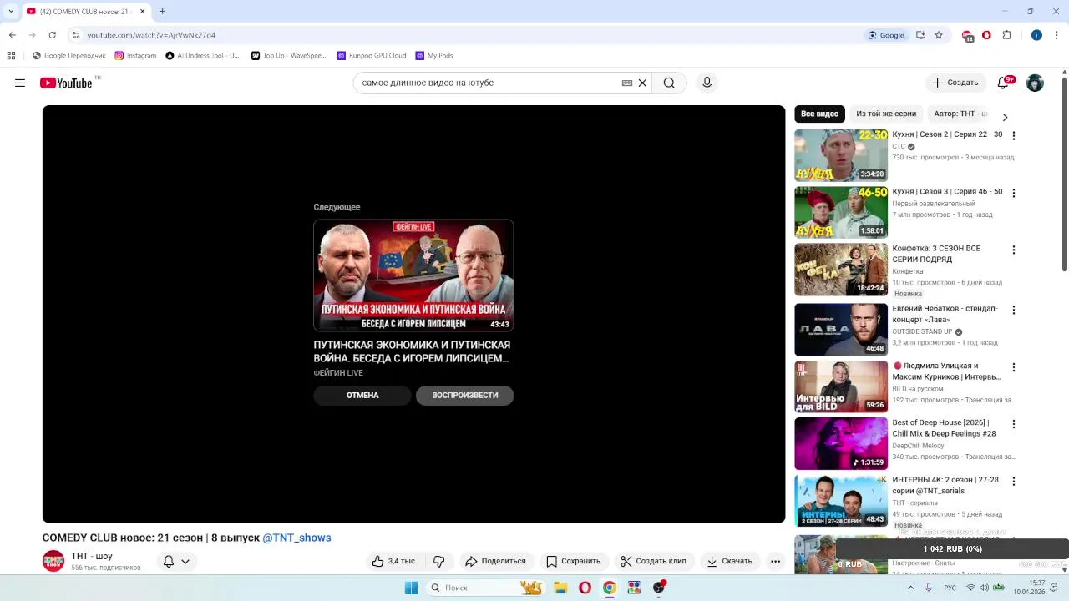Save the video with Сохранить

pos(573,561)
